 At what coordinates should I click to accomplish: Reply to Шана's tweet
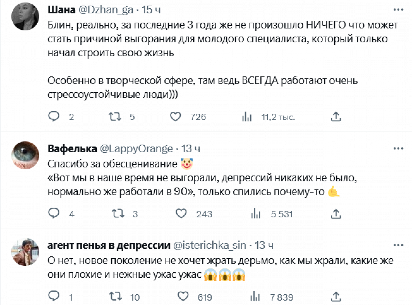coord(54,116)
